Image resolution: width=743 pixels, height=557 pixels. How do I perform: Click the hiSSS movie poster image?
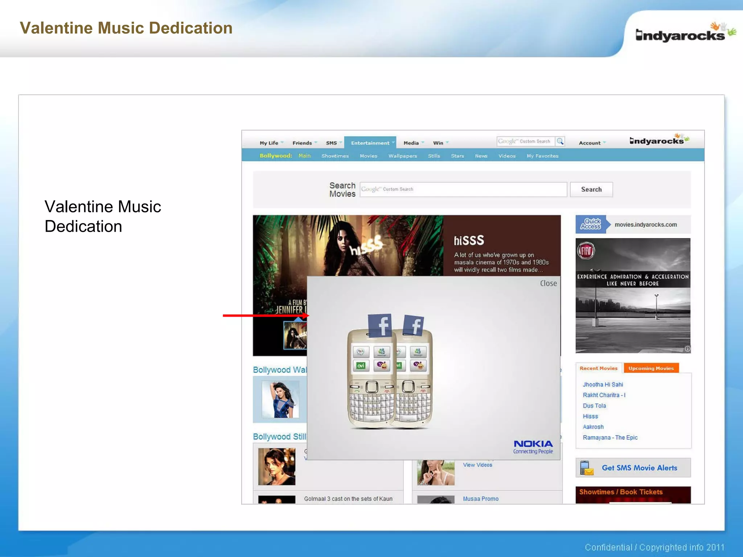[x=348, y=246]
